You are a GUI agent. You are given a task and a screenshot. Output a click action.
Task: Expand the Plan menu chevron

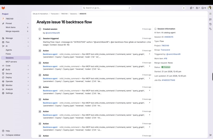(28, 42)
